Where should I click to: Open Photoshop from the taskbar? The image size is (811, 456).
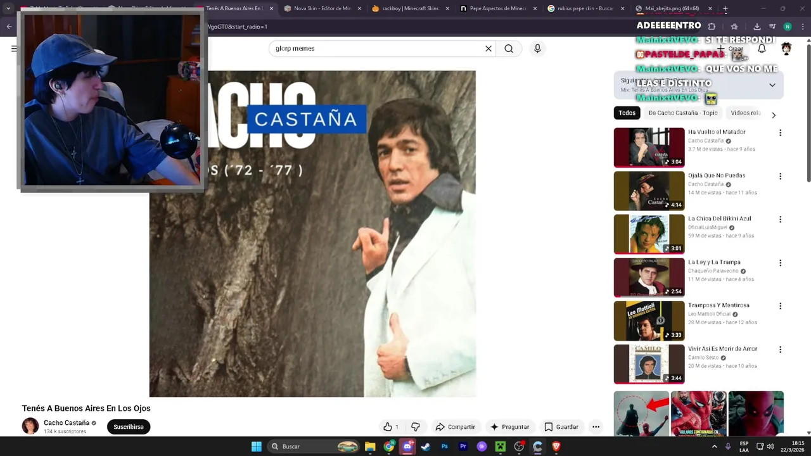pos(444,446)
